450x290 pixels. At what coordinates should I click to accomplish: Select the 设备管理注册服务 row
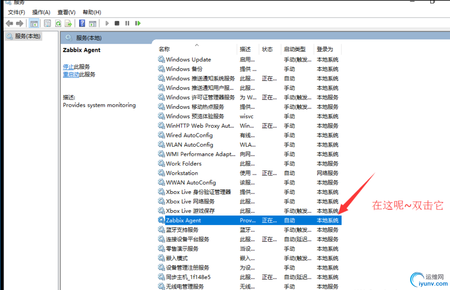(x=249, y=268)
